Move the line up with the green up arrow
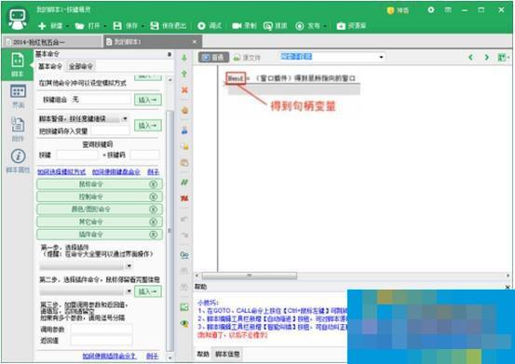 pos(184,74)
